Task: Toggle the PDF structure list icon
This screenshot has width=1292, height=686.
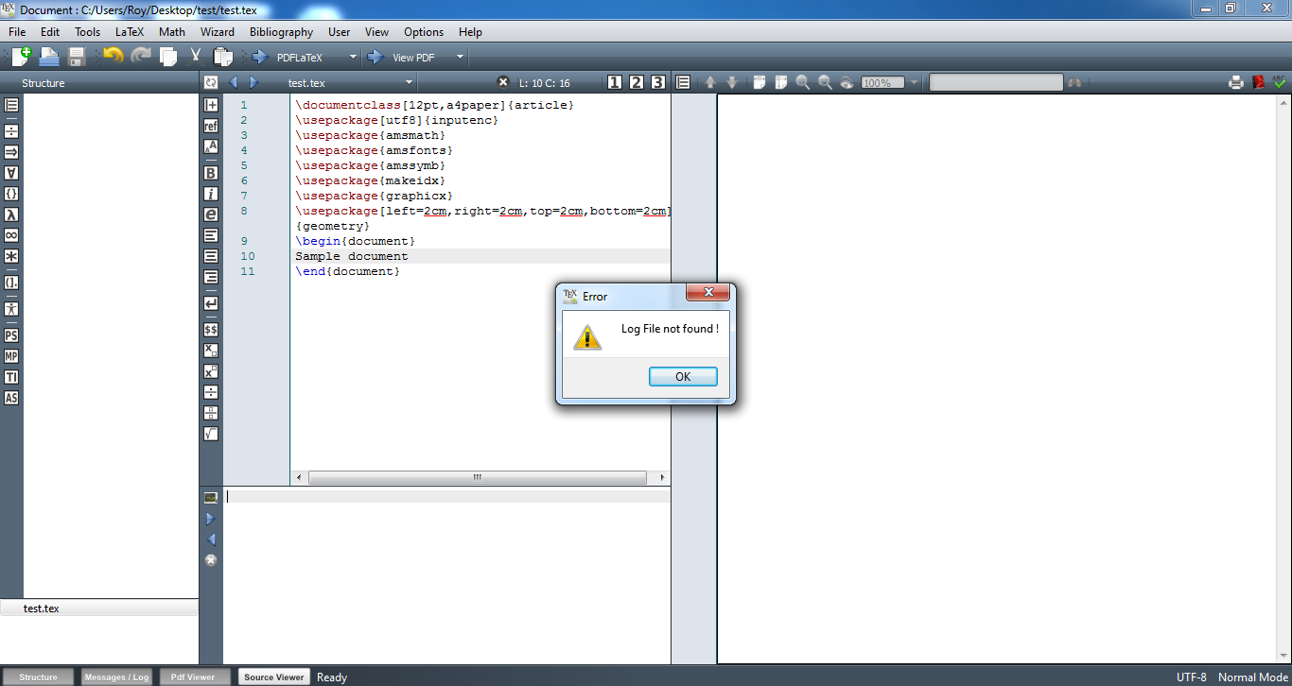Action: pos(683,82)
